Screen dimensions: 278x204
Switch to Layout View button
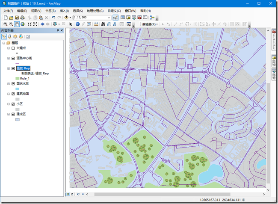[x=72, y=194]
